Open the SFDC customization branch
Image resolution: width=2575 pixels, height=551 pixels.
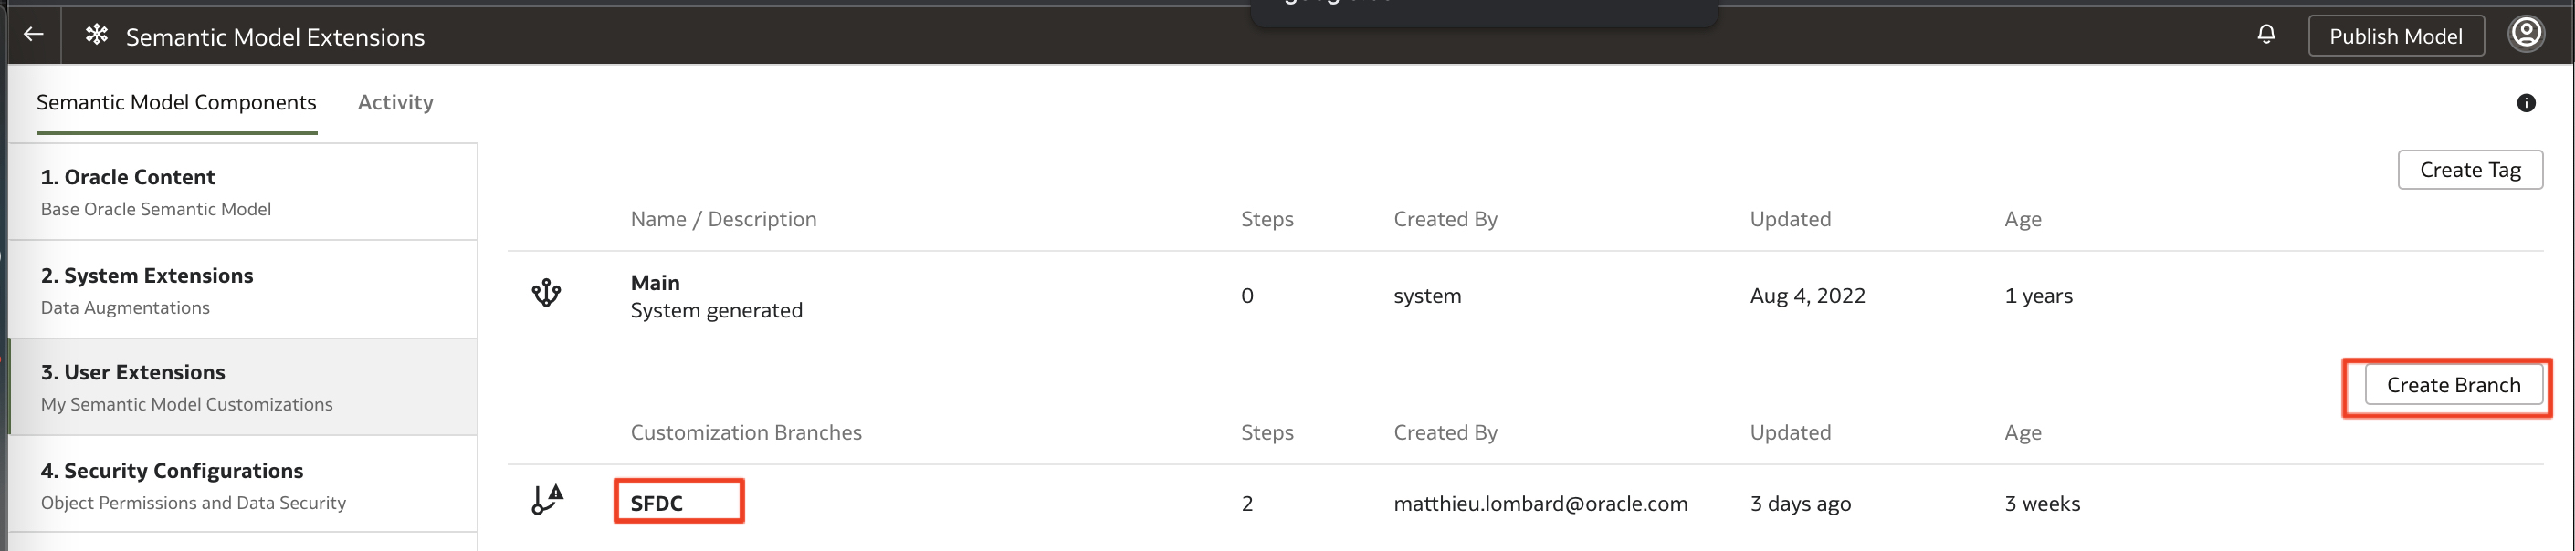click(x=657, y=503)
